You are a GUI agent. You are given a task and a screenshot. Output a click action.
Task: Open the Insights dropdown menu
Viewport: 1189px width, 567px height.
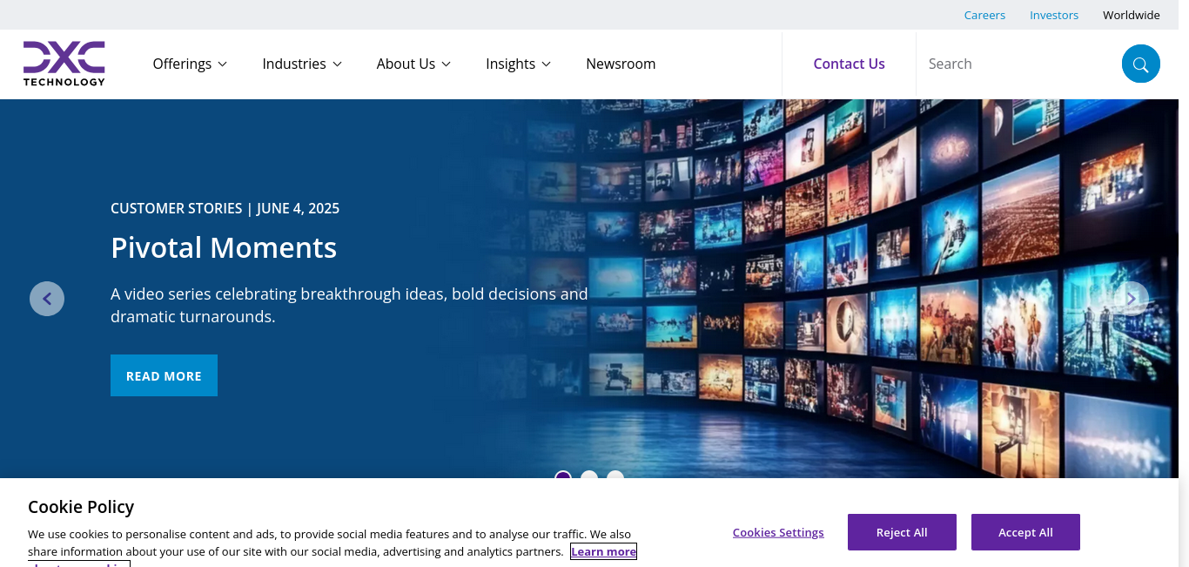pos(518,64)
